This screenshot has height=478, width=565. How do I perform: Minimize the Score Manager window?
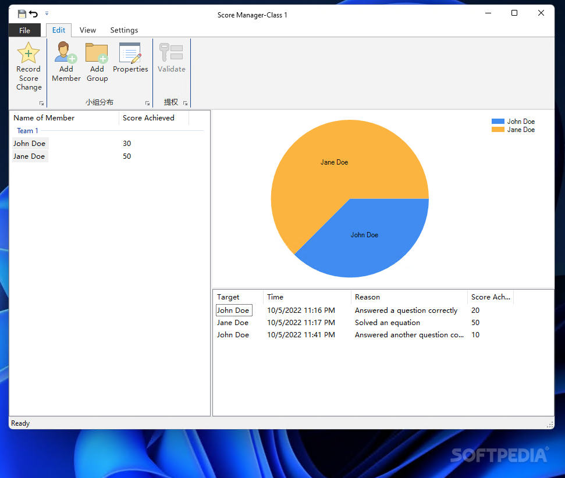click(x=488, y=13)
